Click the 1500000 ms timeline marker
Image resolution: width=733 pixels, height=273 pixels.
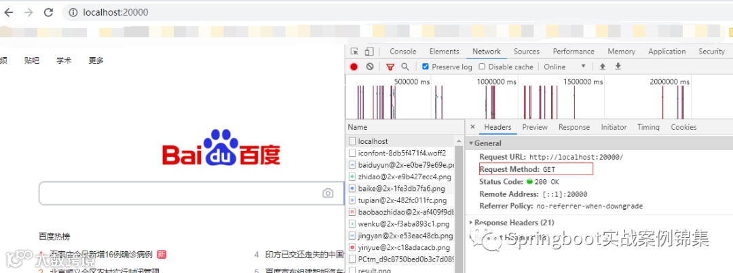(x=583, y=81)
